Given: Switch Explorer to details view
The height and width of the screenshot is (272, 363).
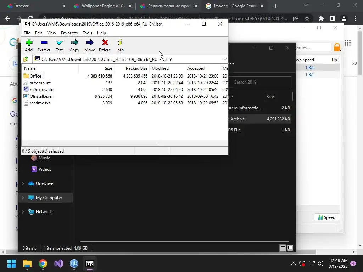Looking at the screenshot, I should [283, 248].
